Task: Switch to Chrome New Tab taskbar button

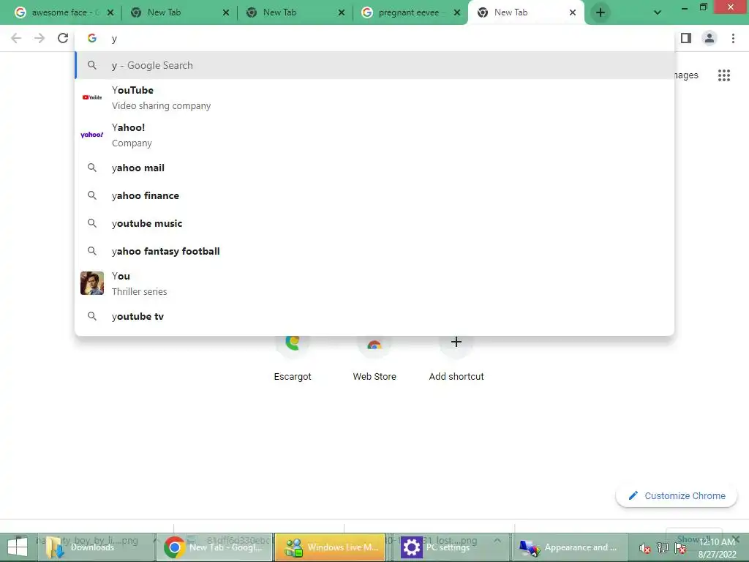Action: point(214,547)
